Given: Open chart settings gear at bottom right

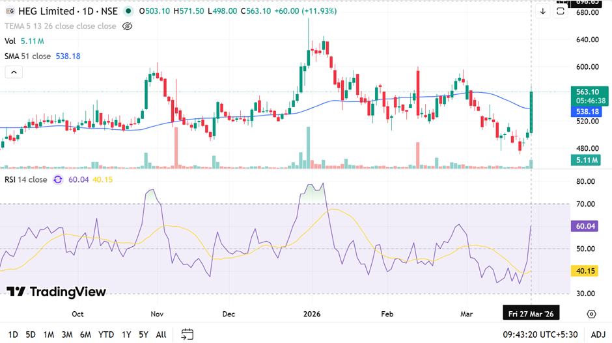Looking at the screenshot, I should [x=591, y=314].
